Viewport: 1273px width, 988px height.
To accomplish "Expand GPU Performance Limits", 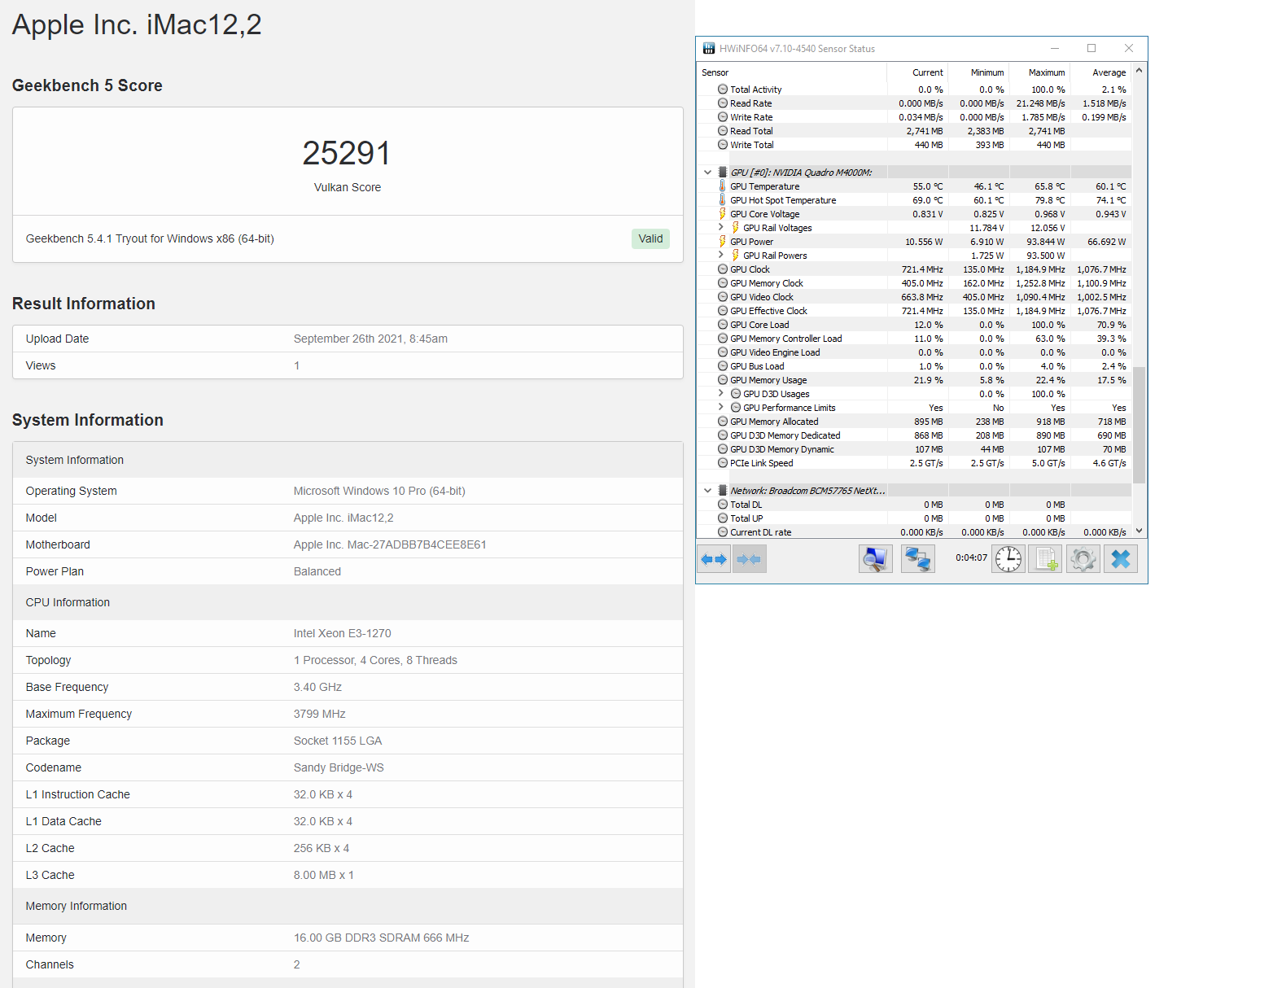I will pos(721,407).
